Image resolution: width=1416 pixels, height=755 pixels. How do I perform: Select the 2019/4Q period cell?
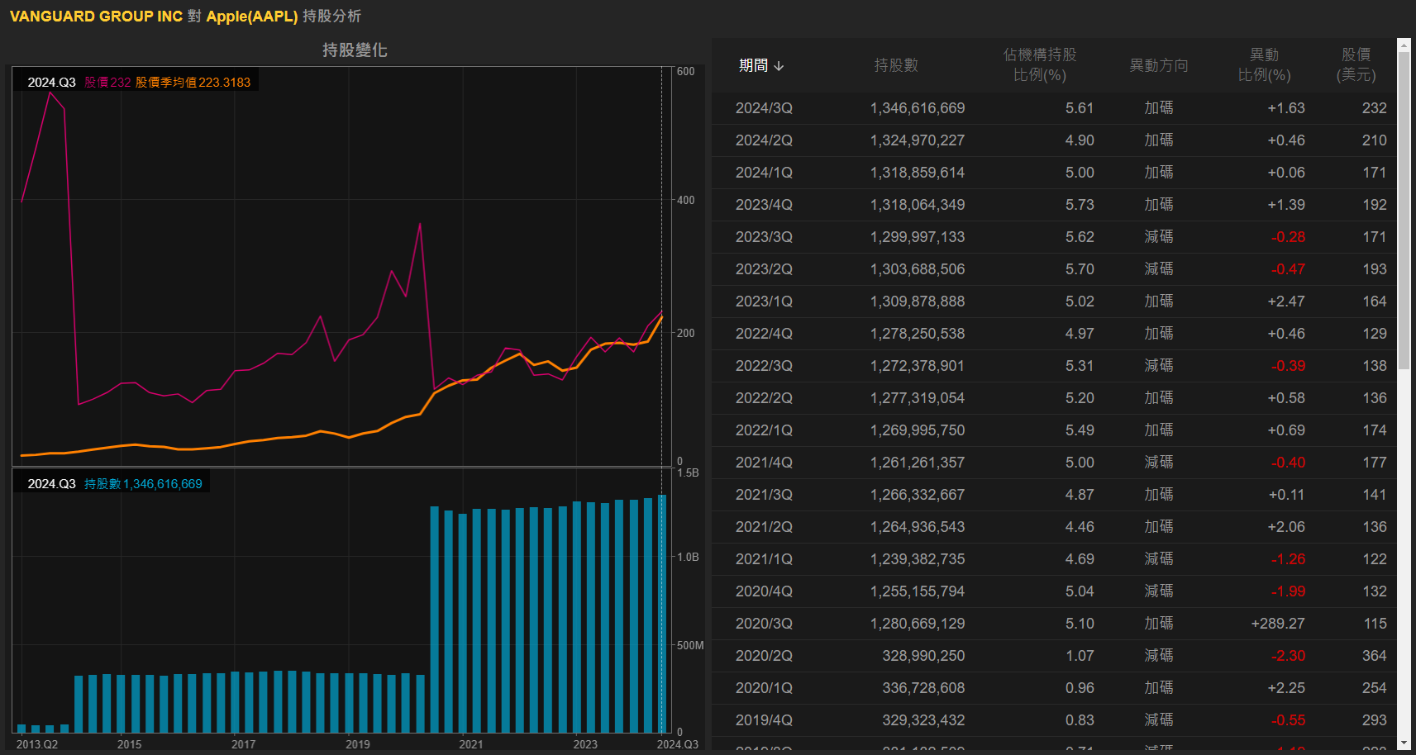point(764,720)
